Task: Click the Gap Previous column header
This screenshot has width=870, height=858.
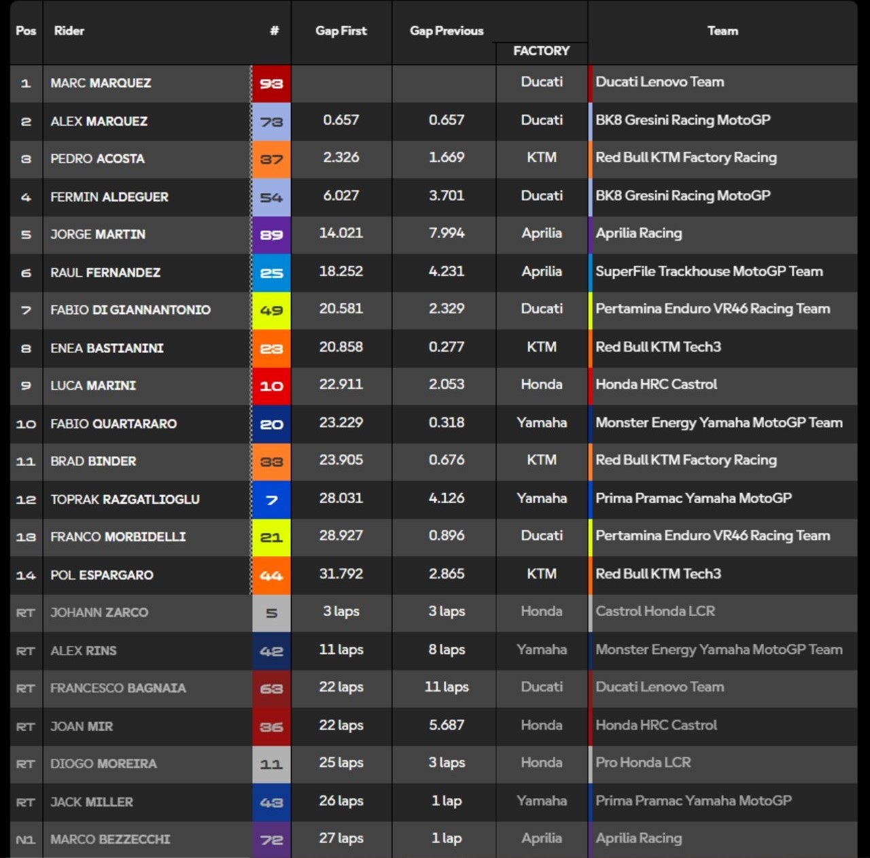Action: pyautogui.click(x=447, y=31)
